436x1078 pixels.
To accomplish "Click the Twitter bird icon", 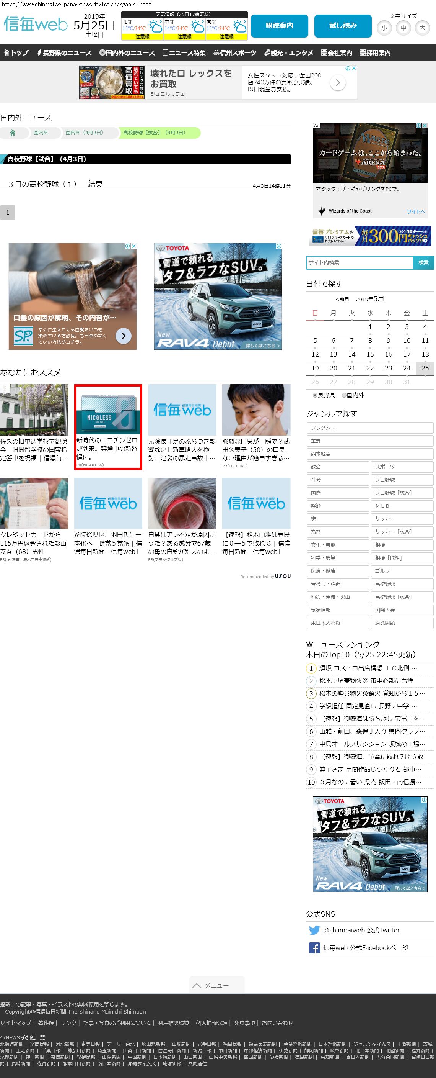I will [314, 930].
